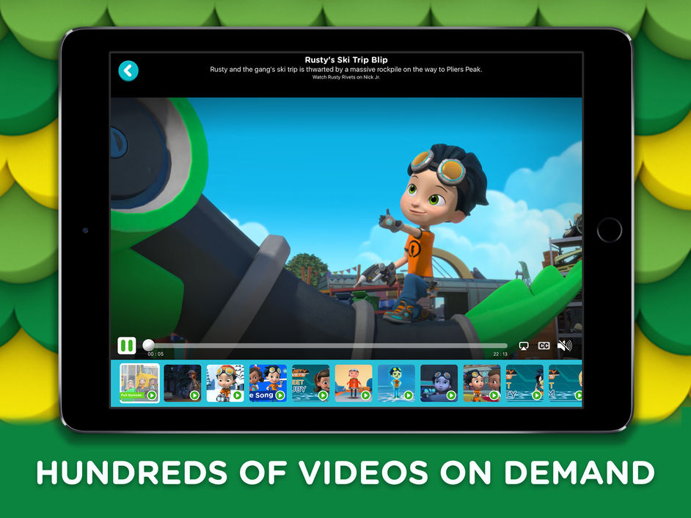Open the Meet Ruby episode thumbnail
Viewport: 691px width, 518px height.
tap(310, 382)
